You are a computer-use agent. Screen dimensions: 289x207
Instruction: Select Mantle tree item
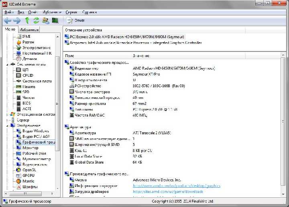(x=25, y=181)
